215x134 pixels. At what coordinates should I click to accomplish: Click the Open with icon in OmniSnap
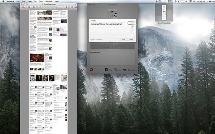click(x=125, y=70)
